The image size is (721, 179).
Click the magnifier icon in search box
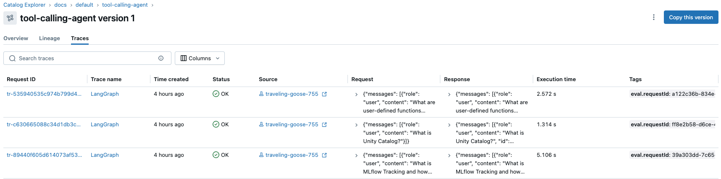point(12,58)
